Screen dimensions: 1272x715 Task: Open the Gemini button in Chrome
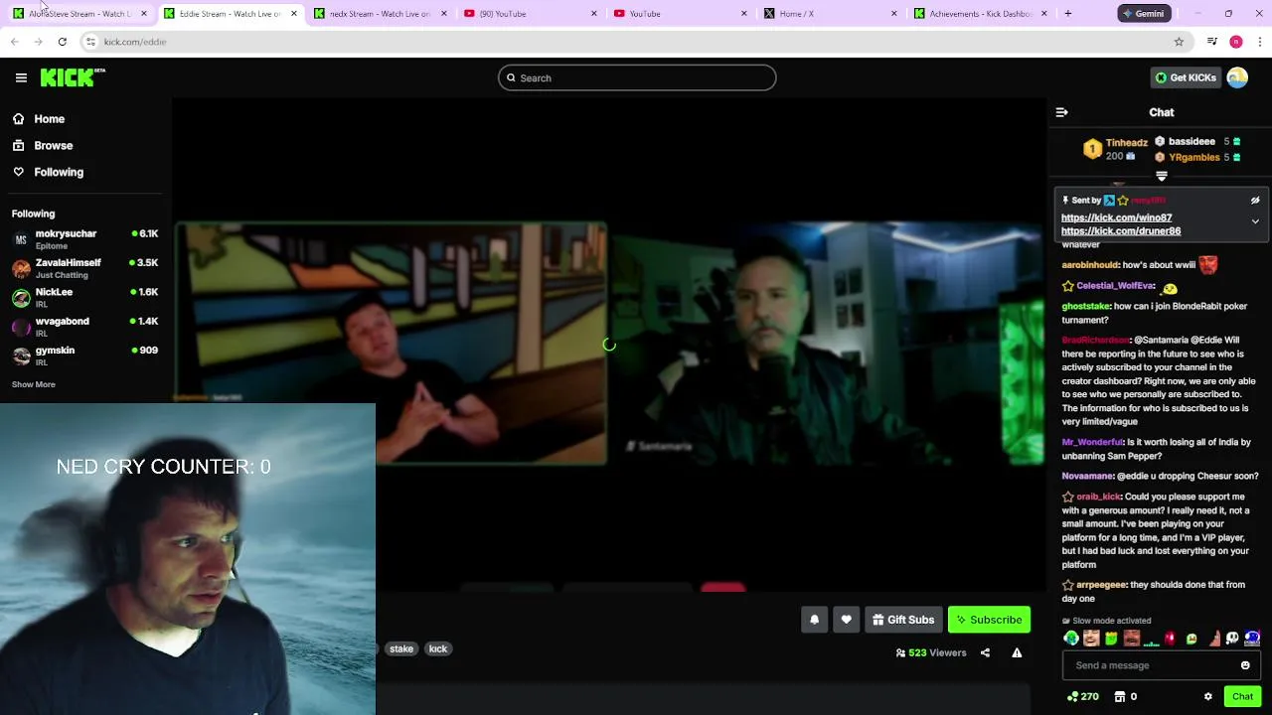1144,14
